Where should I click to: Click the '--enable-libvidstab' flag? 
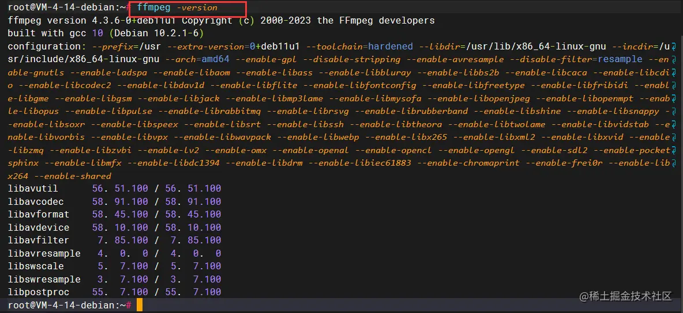point(601,124)
